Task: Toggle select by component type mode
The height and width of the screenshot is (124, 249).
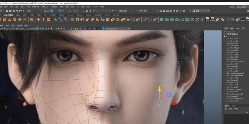Action: [x=52, y=11]
